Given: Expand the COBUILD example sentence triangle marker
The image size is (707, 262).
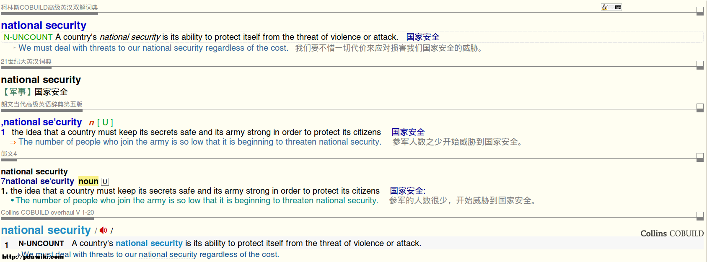Looking at the screenshot, I should [x=15, y=48].
